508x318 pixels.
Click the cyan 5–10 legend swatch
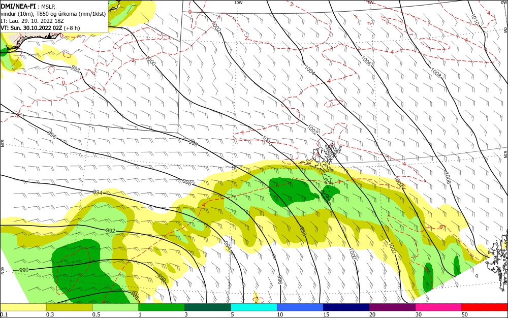pos(254,307)
